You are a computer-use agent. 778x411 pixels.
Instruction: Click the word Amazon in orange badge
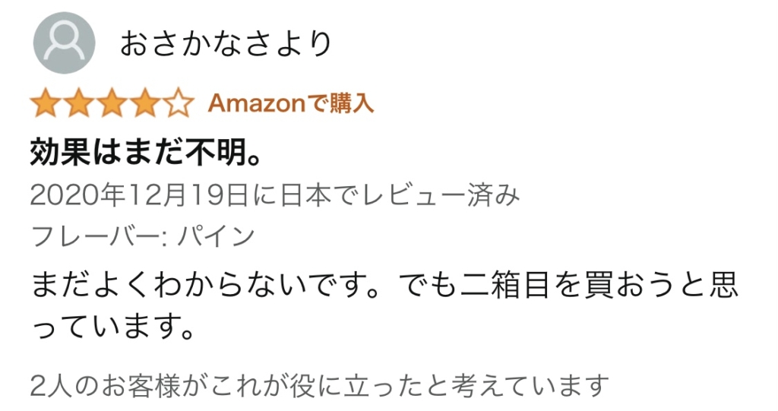point(256,104)
